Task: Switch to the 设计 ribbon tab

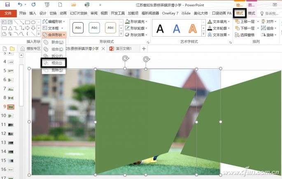Action: tap(43, 13)
